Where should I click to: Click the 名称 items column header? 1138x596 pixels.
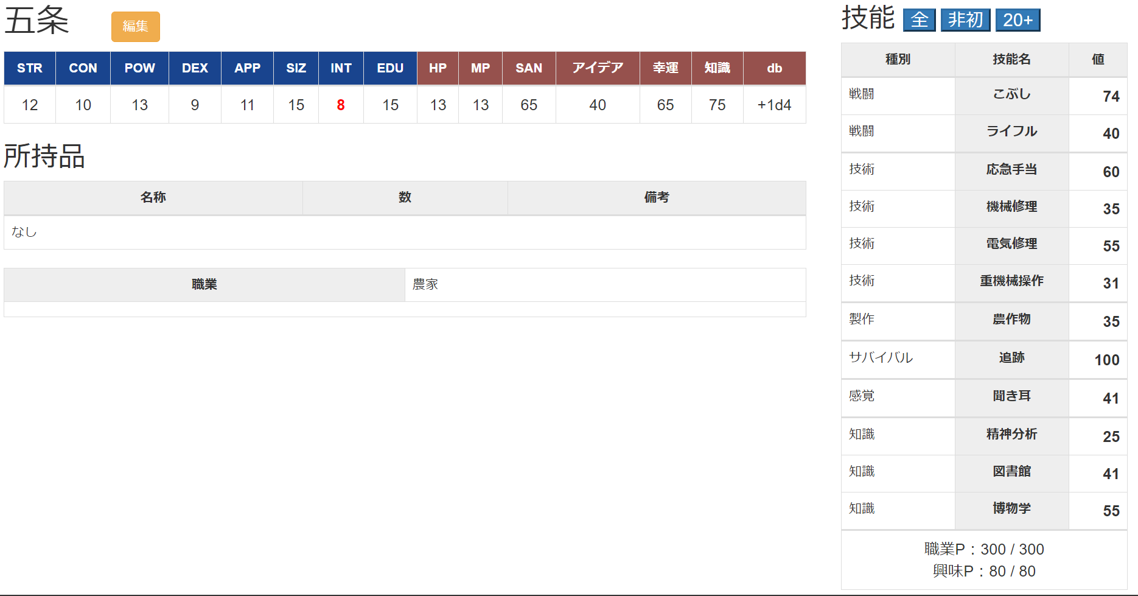click(x=153, y=197)
